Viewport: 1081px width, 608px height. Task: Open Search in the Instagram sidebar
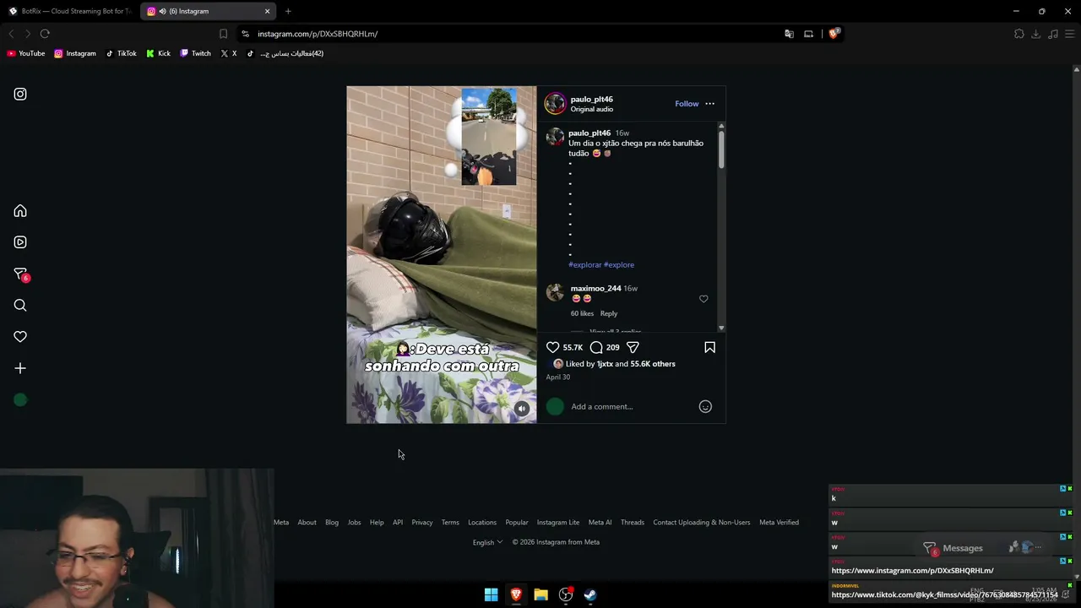(x=20, y=306)
